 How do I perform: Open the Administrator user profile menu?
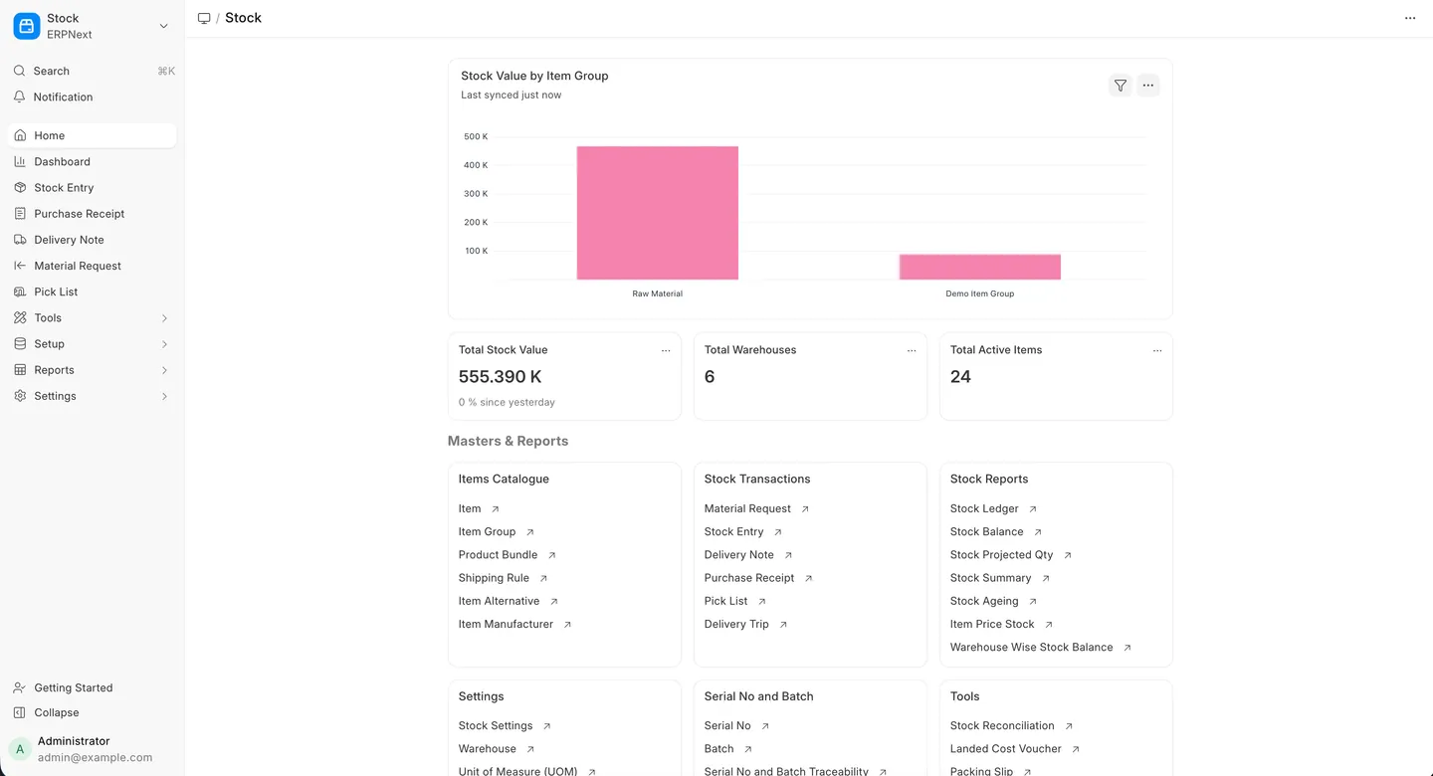93,748
